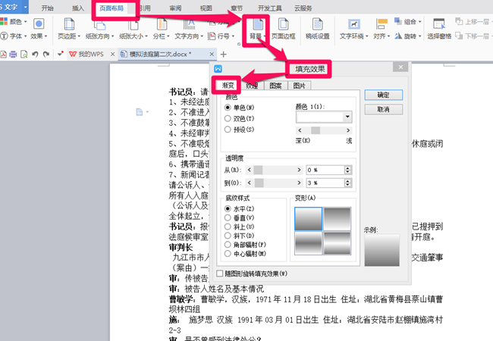Open the 纸张方向 orientation tool

click(x=99, y=29)
